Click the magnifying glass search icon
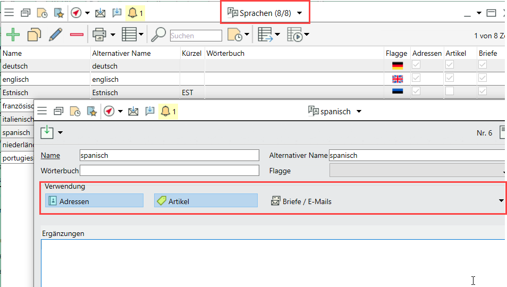Image resolution: width=507 pixels, height=287 pixels. [158, 35]
